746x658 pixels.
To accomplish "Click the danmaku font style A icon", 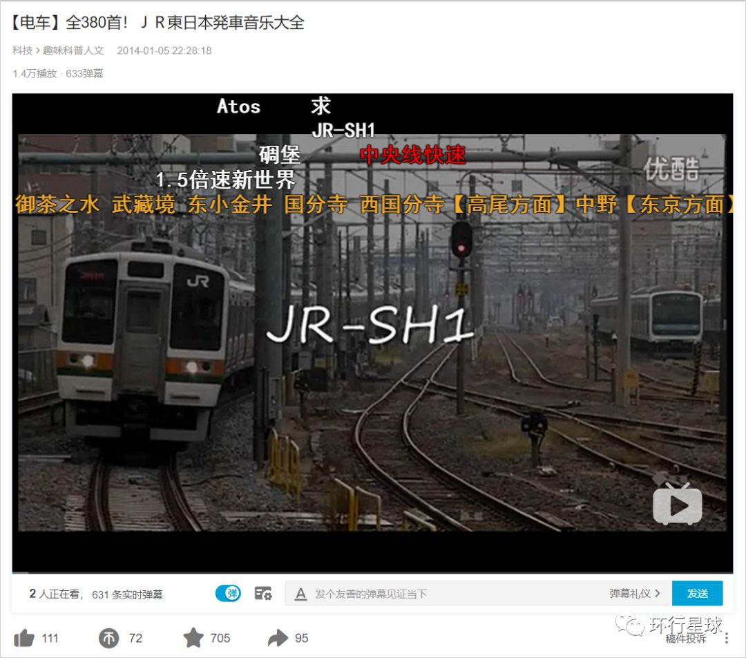I will point(300,594).
